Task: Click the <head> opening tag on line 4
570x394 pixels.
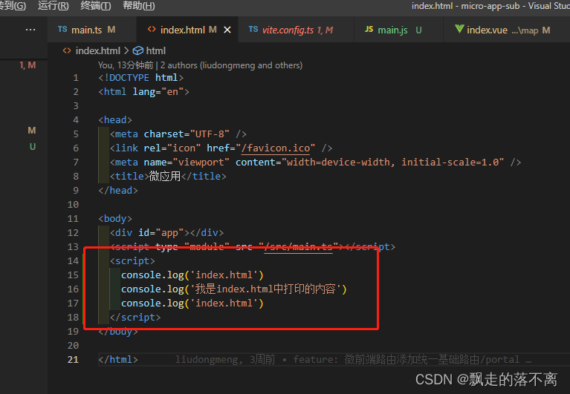Action: 115,119
